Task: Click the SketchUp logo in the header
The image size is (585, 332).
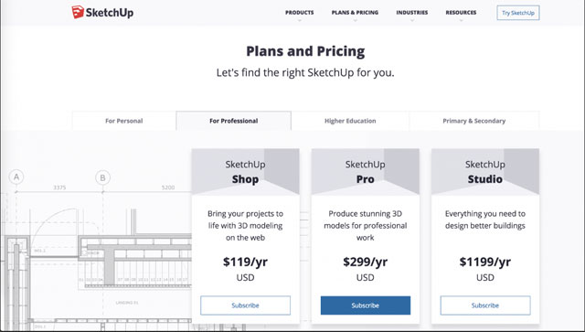Action: tap(102, 12)
